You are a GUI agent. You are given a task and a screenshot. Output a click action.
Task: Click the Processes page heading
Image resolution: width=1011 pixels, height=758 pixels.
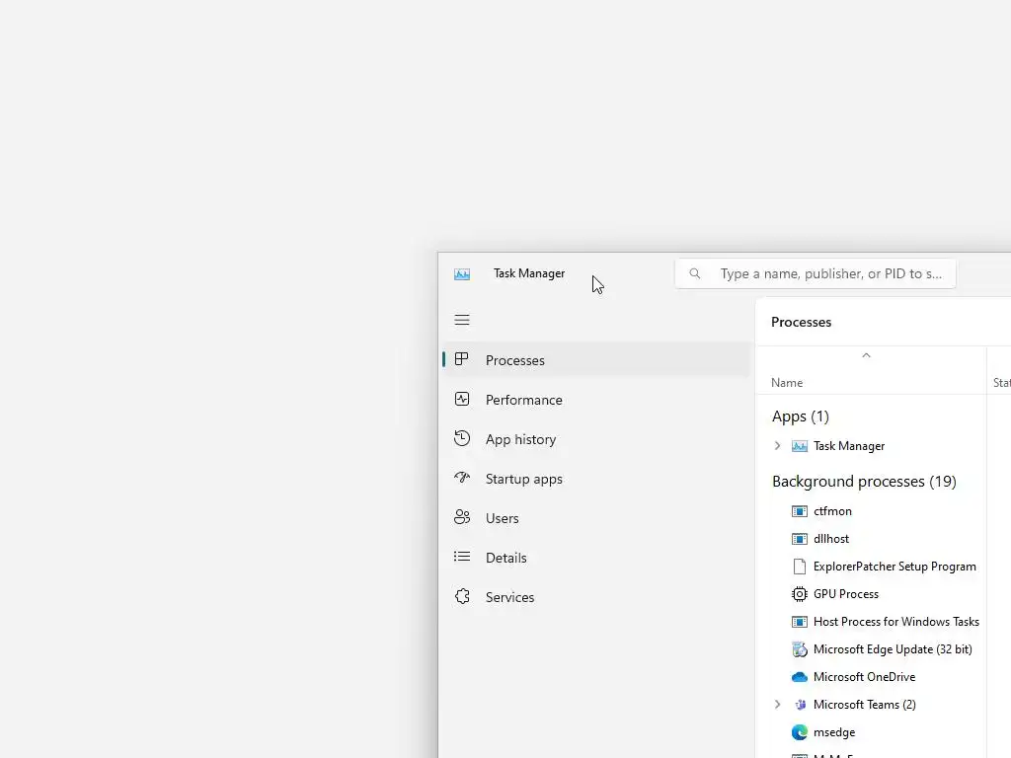(x=801, y=322)
